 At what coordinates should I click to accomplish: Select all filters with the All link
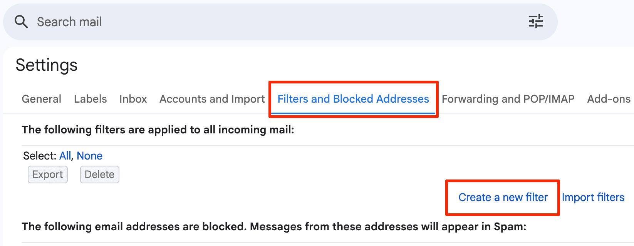(x=65, y=156)
